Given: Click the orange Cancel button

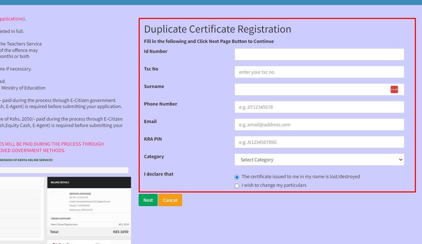Looking at the screenshot, I should point(170,200).
